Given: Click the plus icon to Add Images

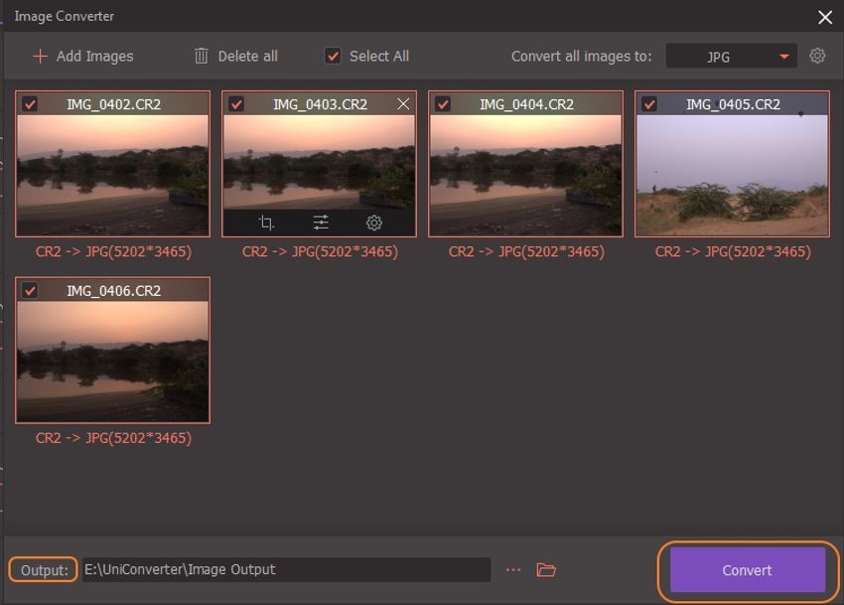Looking at the screenshot, I should 40,57.
